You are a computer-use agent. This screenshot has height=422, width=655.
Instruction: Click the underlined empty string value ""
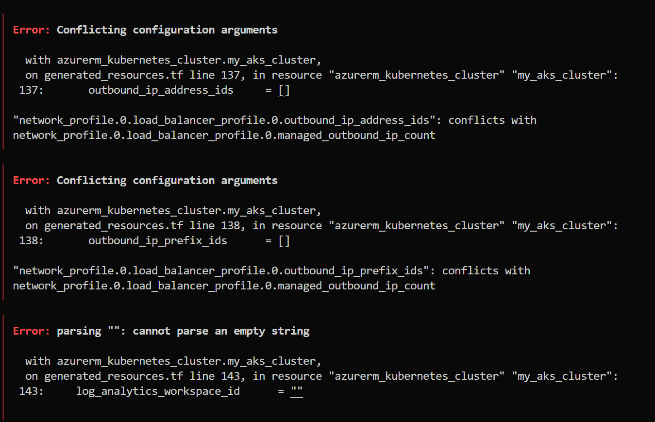coord(297,391)
